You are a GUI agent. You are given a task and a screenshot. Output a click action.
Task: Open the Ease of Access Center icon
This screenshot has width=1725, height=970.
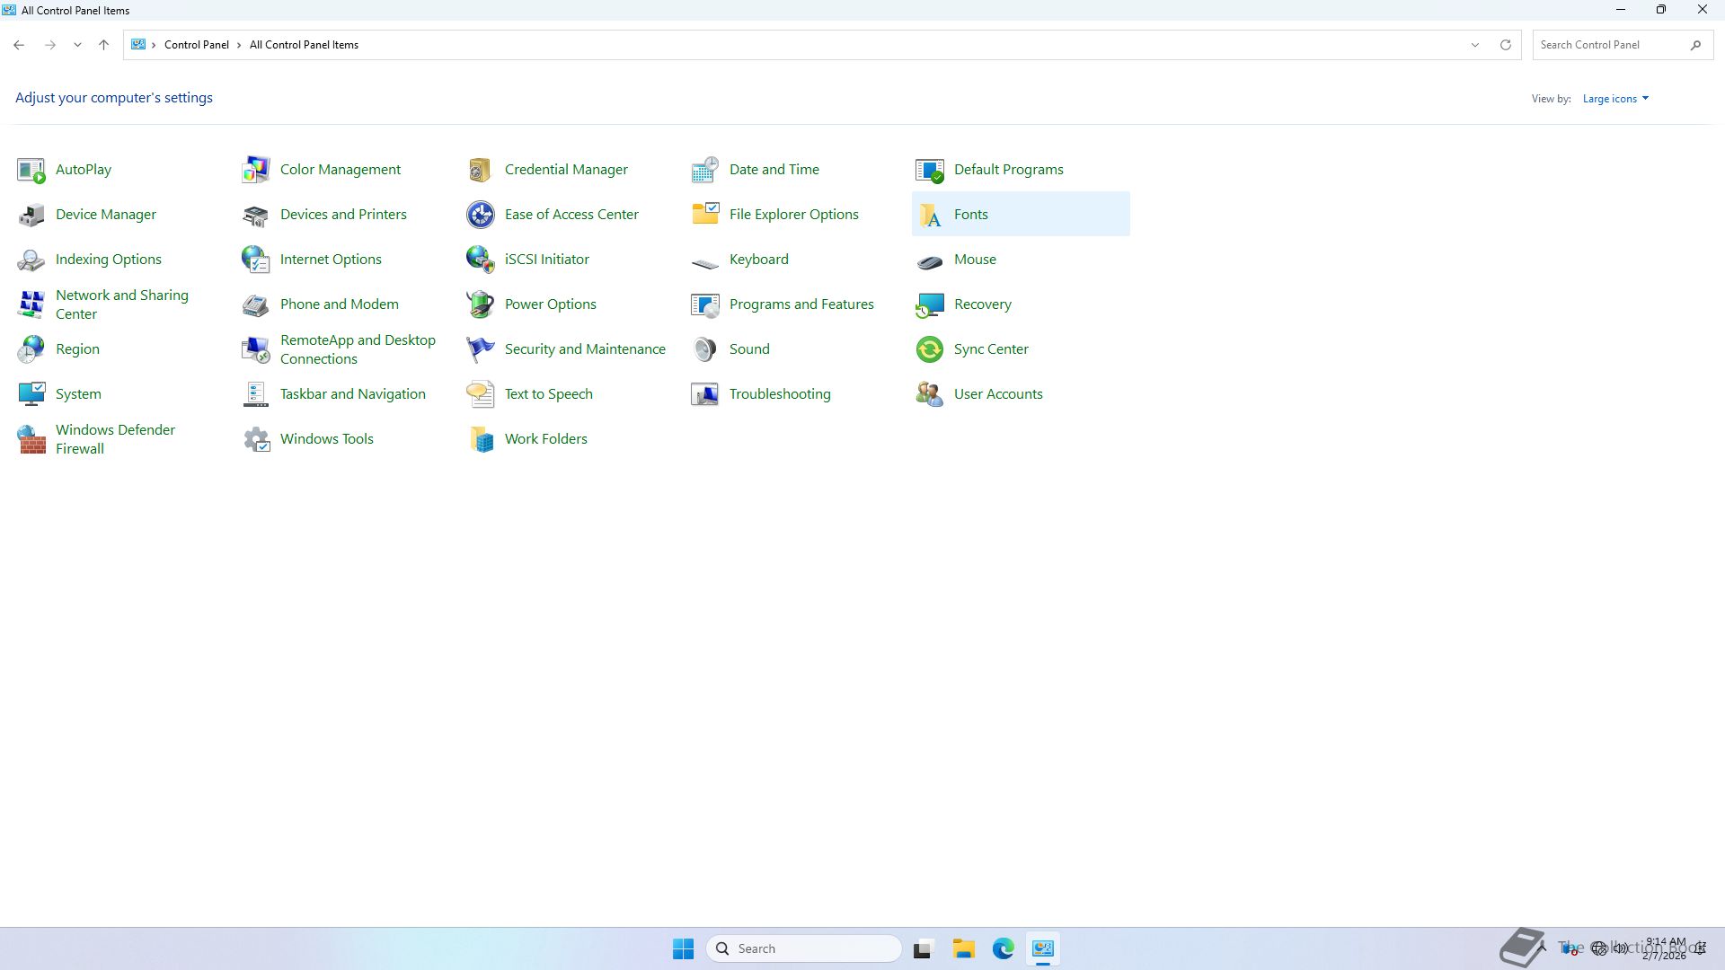pos(481,215)
